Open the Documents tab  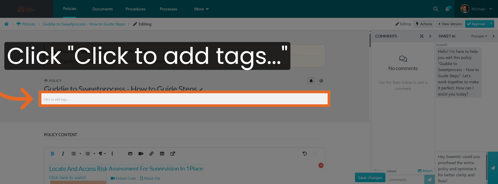pyautogui.click(x=102, y=9)
